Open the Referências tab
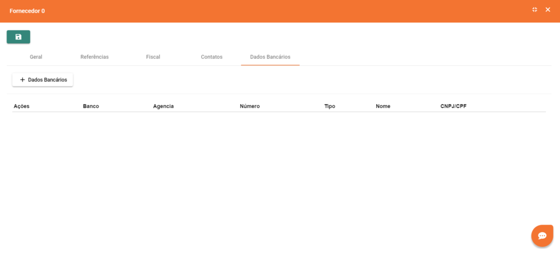The image size is (560, 253). click(x=95, y=57)
